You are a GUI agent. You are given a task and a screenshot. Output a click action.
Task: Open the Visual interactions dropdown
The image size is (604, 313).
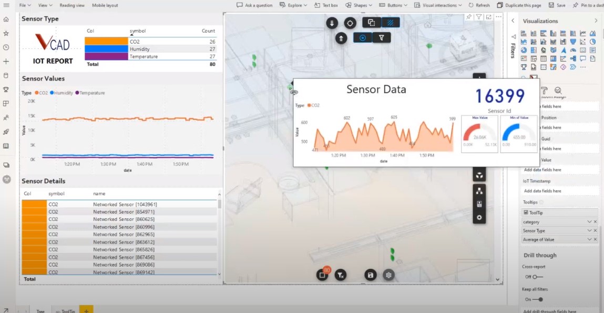pyautogui.click(x=438, y=5)
